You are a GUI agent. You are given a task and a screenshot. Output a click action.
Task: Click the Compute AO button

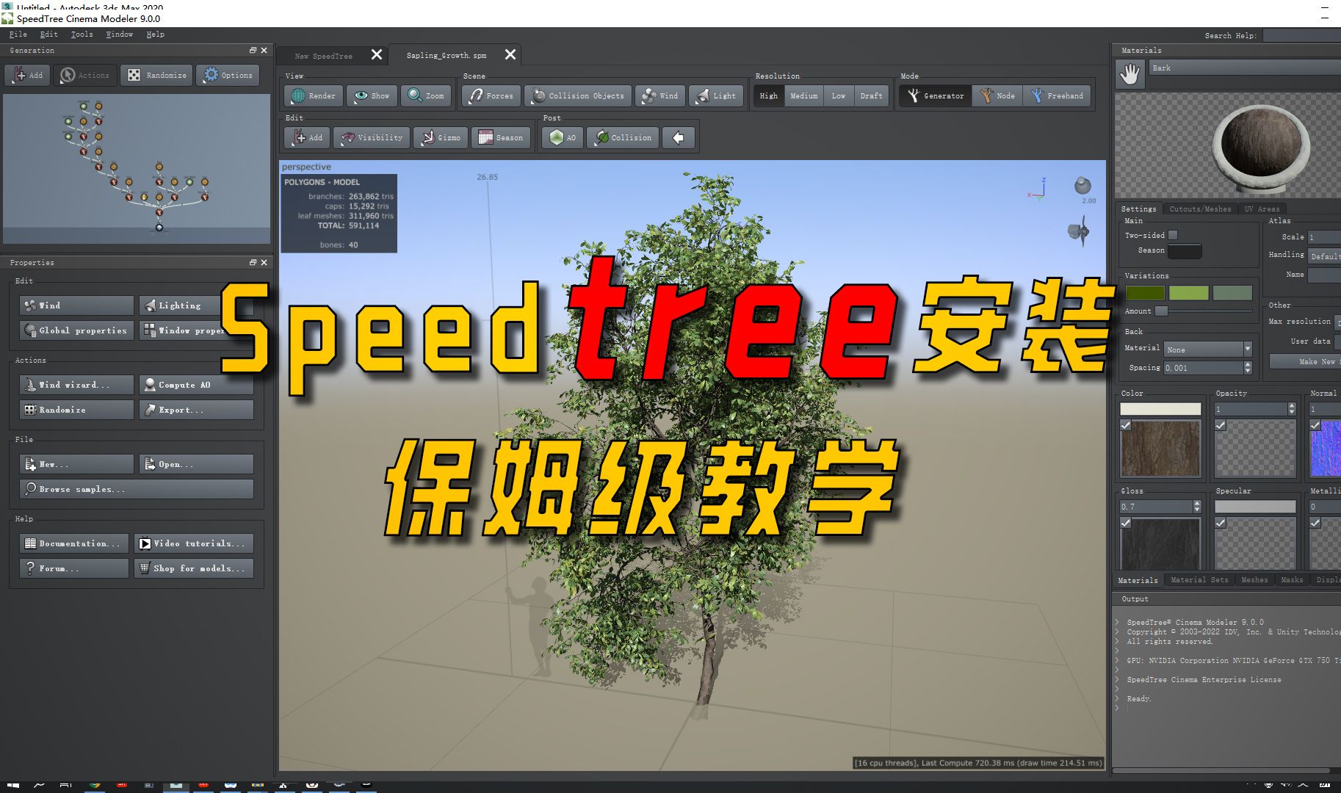point(196,385)
